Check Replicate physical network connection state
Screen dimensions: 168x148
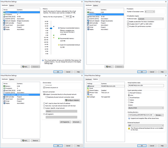tap(47, 97)
